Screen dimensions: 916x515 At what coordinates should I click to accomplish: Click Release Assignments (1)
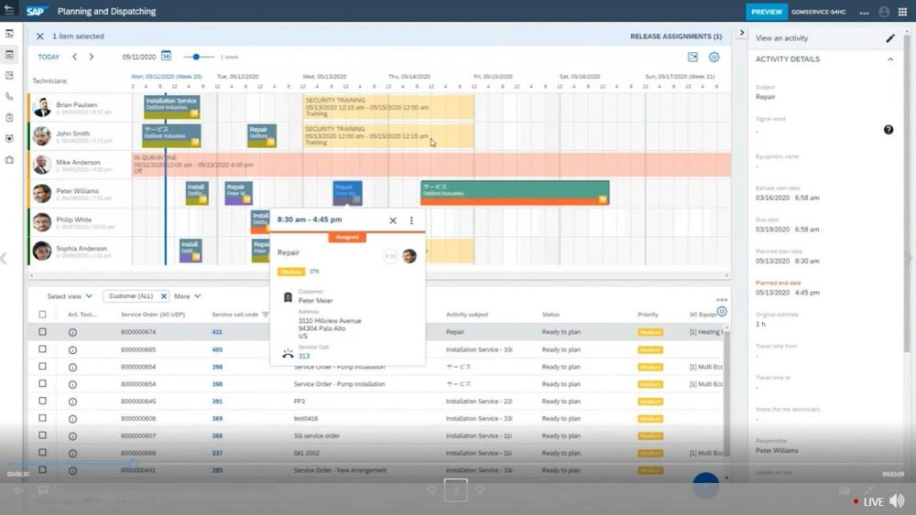[675, 37]
